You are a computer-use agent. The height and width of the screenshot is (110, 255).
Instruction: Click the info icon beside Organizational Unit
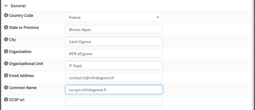(6, 64)
